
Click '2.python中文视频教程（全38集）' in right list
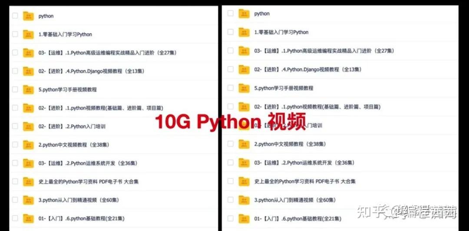[291, 144]
